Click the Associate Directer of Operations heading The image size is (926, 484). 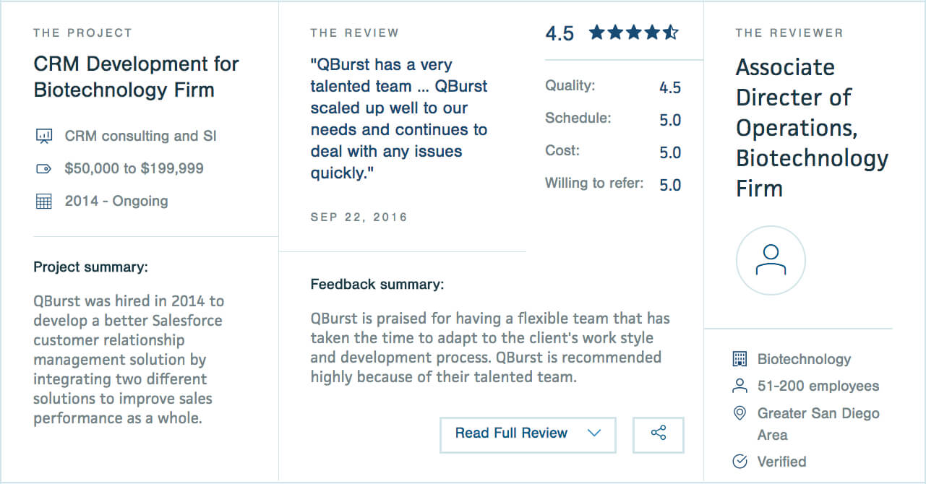(811, 127)
